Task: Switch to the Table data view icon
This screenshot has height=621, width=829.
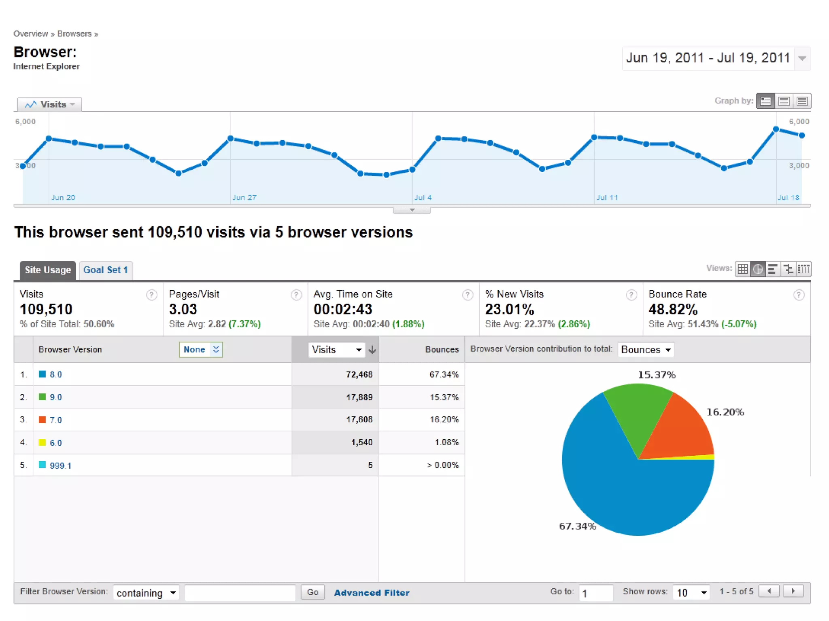Action: (x=742, y=269)
